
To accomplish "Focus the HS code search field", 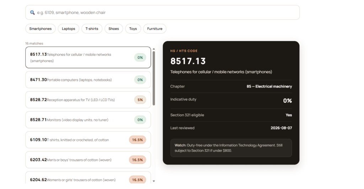I will pyautogui.click(x=162, y=12).
